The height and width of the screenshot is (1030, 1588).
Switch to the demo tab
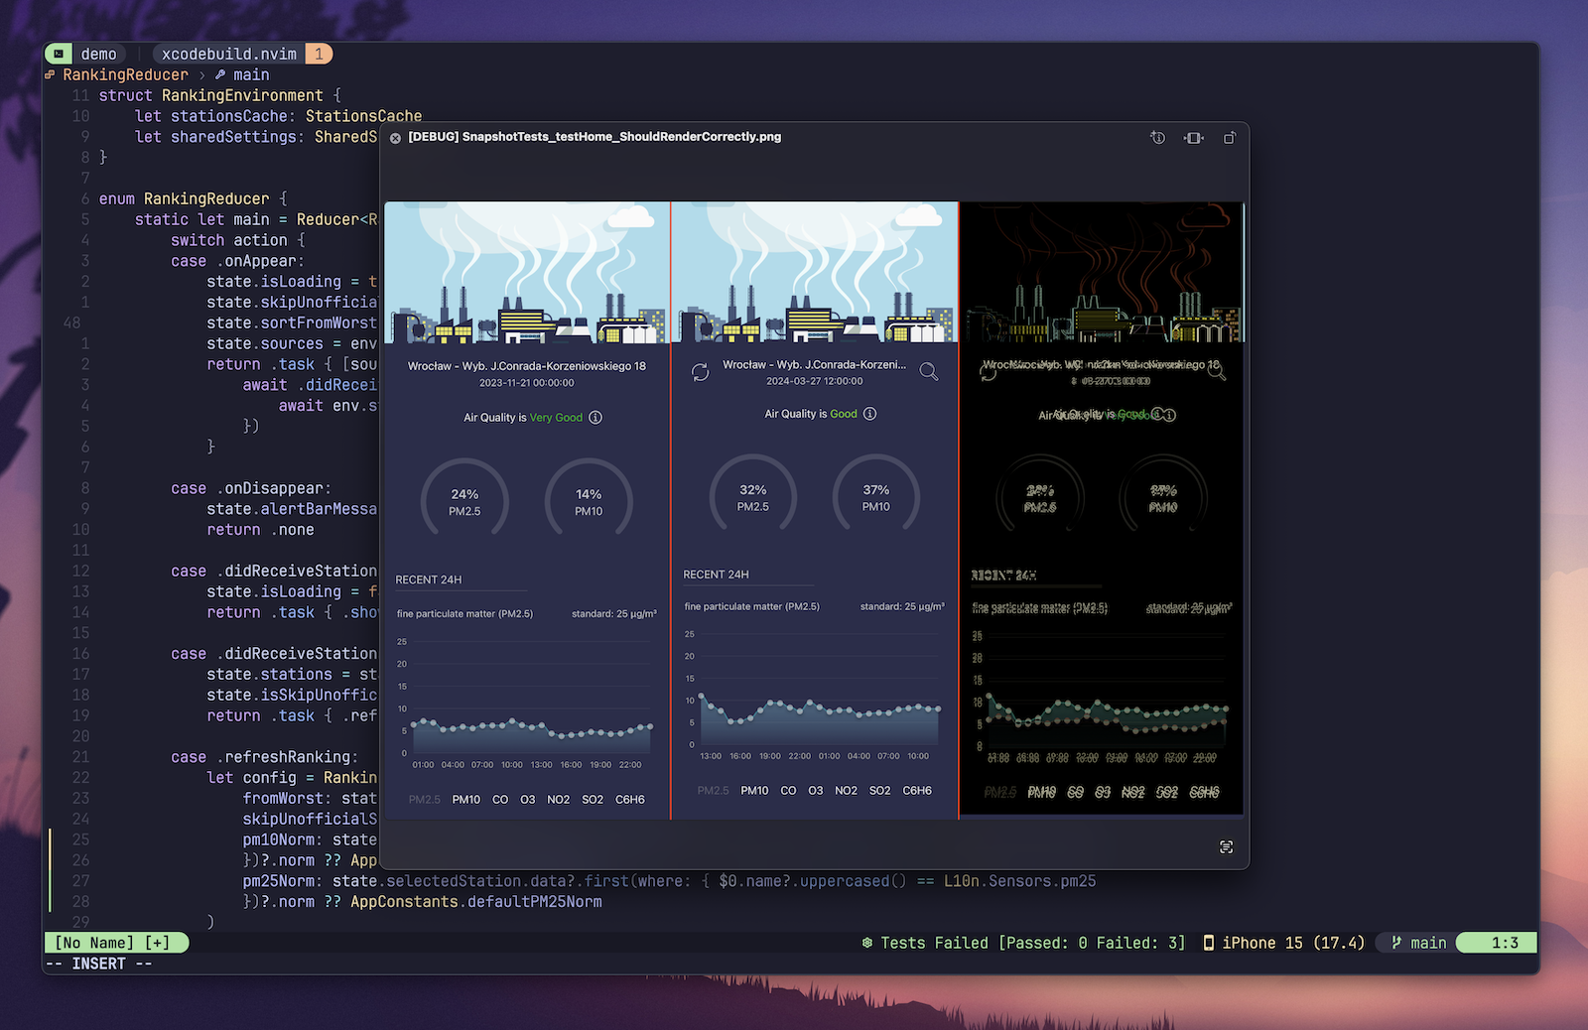[98, 54]
